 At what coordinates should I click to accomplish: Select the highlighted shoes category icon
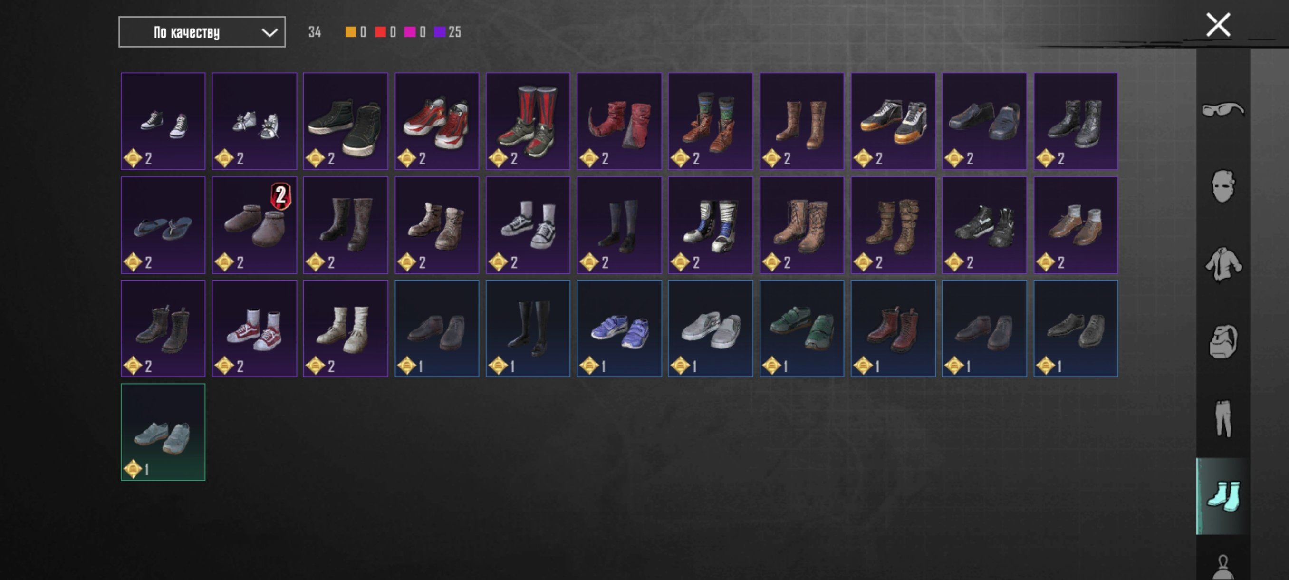coord(1222,496)
